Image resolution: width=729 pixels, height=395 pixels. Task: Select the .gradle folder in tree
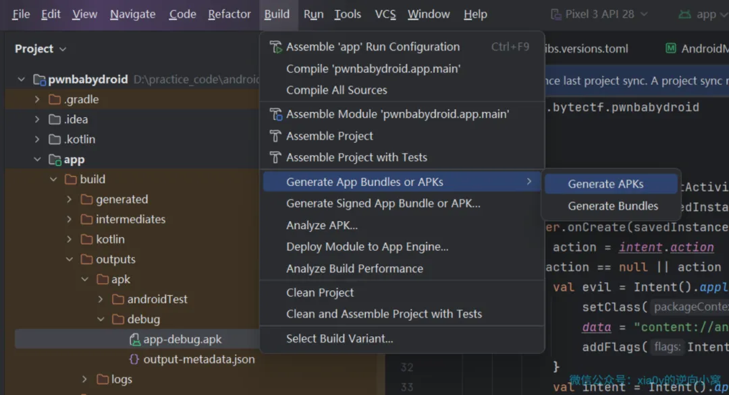click(x=81, y=100)
